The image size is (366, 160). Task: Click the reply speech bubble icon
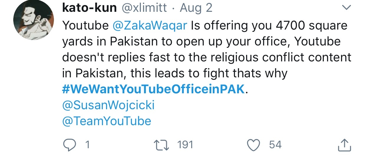pyautogui.click(x=71, y=145)
